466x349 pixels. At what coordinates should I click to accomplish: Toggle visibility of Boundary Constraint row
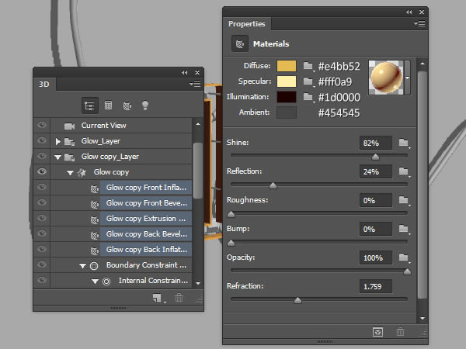(x=42, y=264)
